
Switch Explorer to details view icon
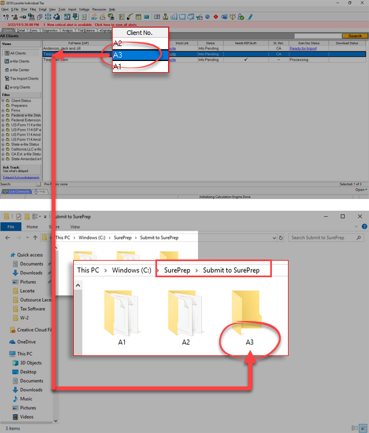point(355,428)
